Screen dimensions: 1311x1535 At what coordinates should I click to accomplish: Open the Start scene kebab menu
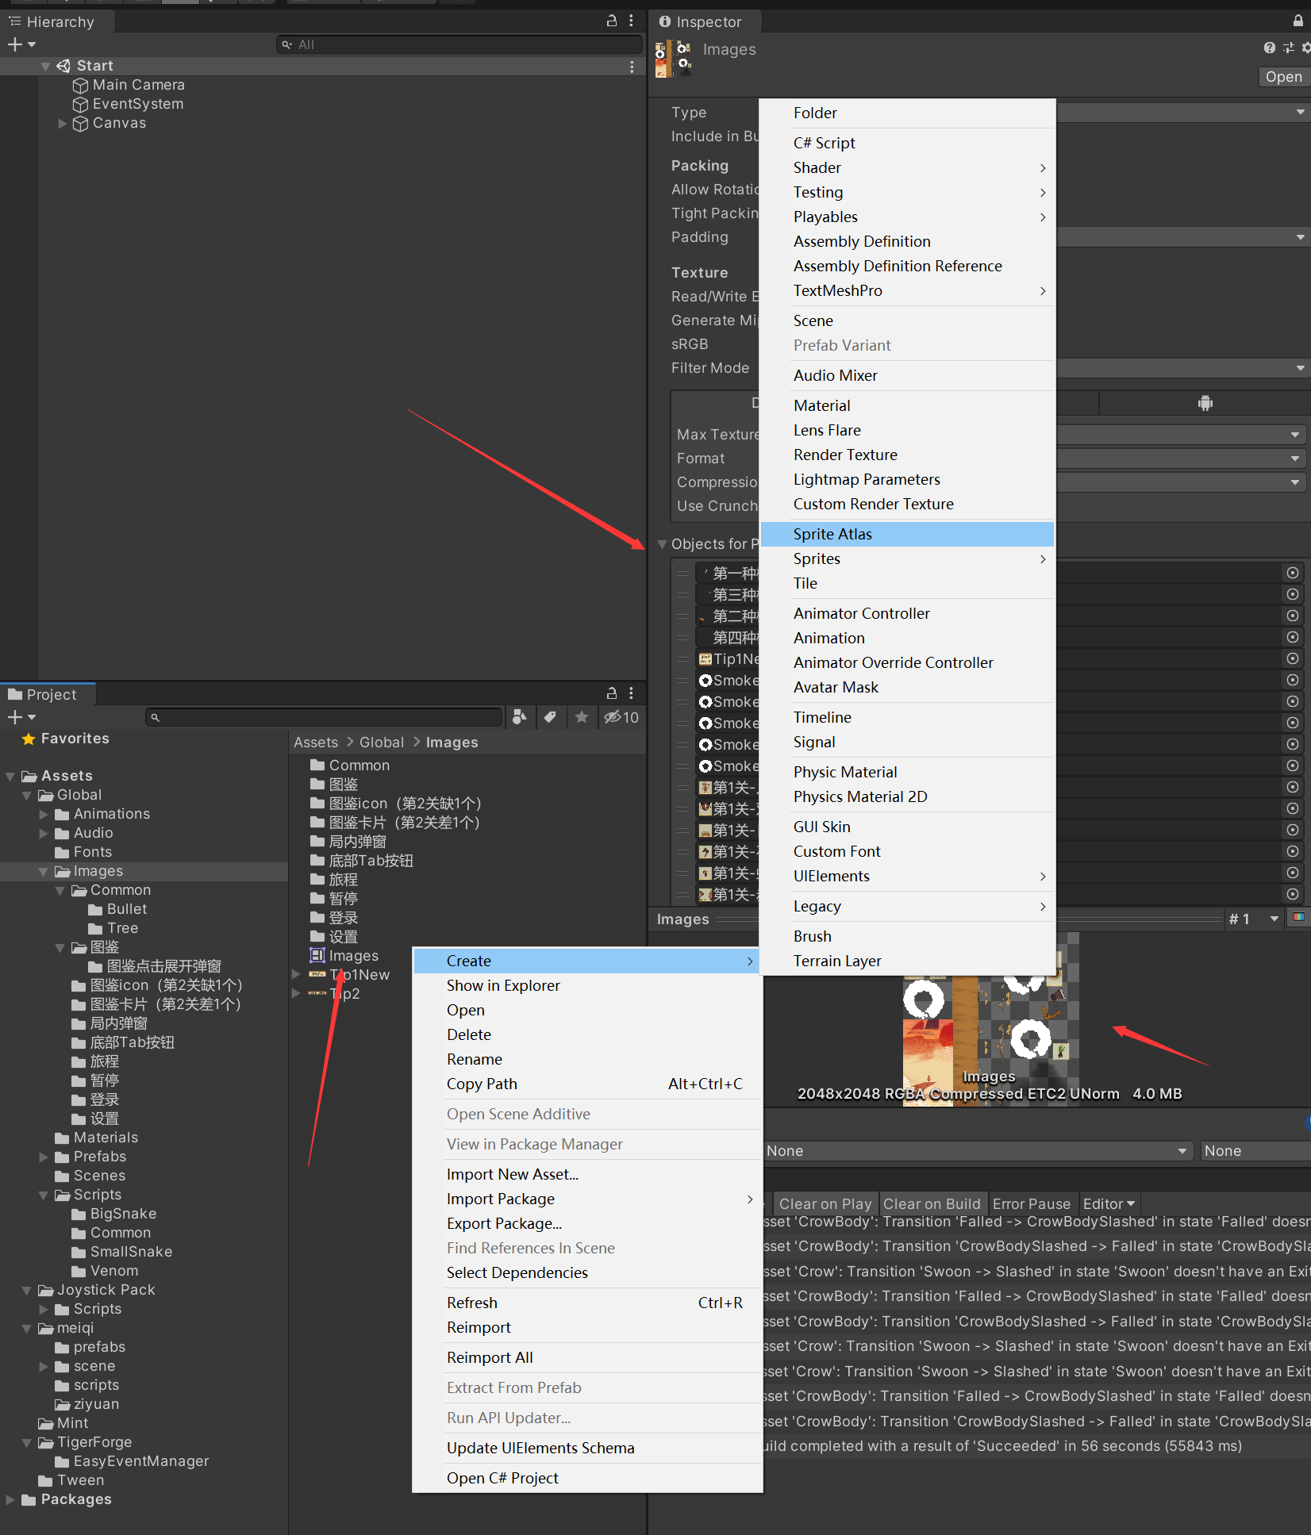[632, 67]
